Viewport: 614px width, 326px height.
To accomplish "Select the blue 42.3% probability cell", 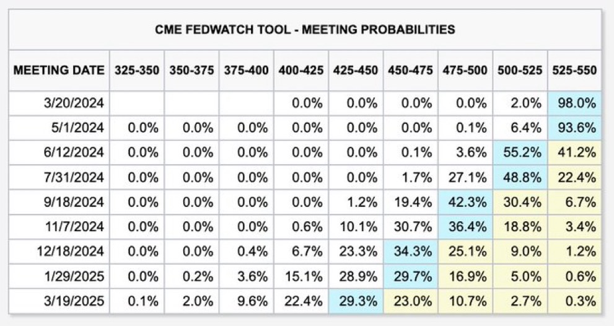I will [465, 201].
